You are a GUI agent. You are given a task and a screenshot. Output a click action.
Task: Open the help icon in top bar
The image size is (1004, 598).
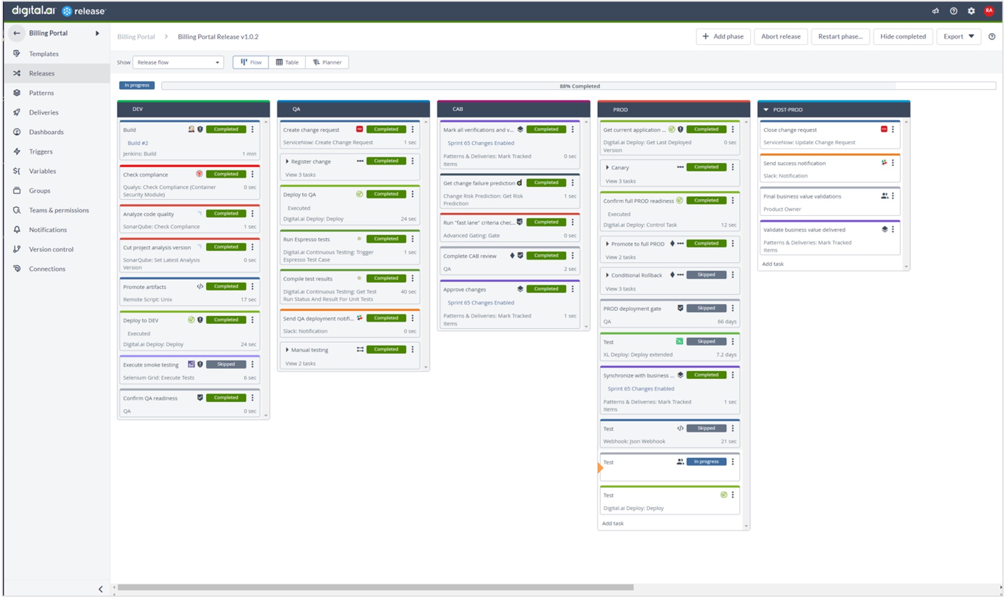(x=953, y=11)
